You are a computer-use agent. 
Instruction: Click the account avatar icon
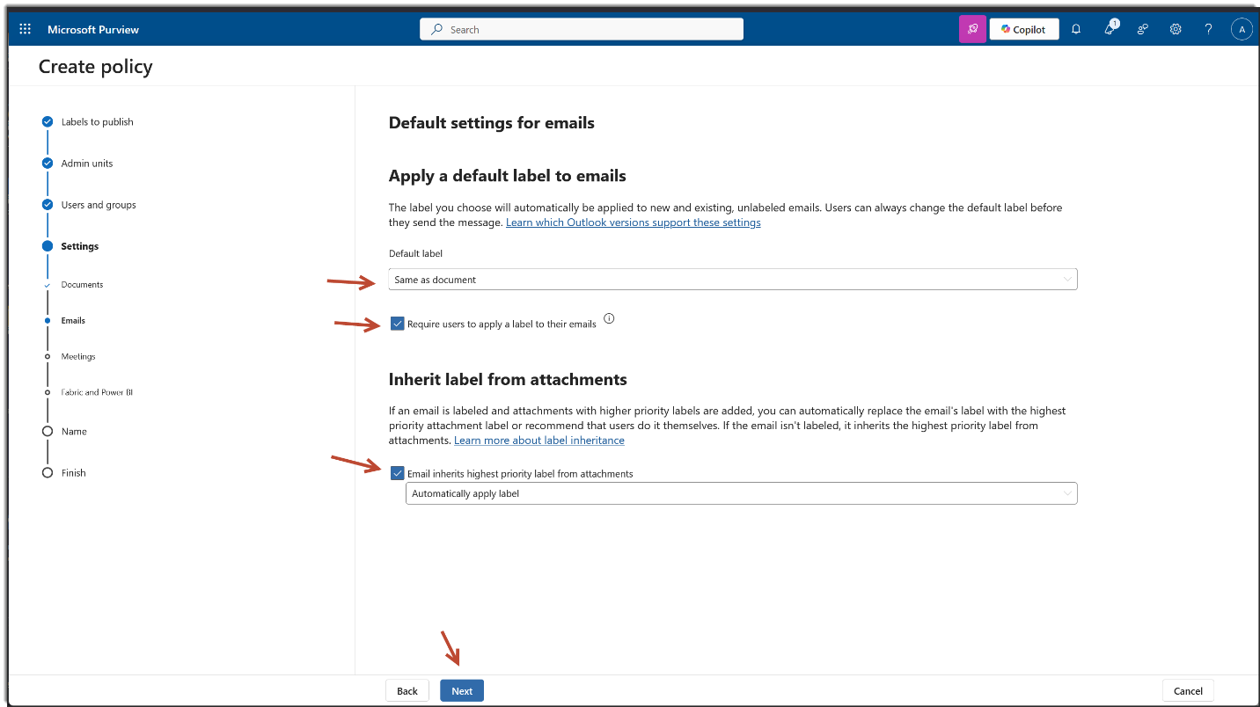[1242, 29]
